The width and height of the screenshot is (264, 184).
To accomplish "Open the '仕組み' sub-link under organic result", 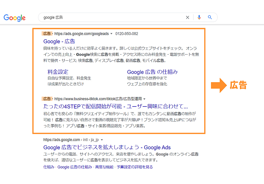I will point(49,167).
